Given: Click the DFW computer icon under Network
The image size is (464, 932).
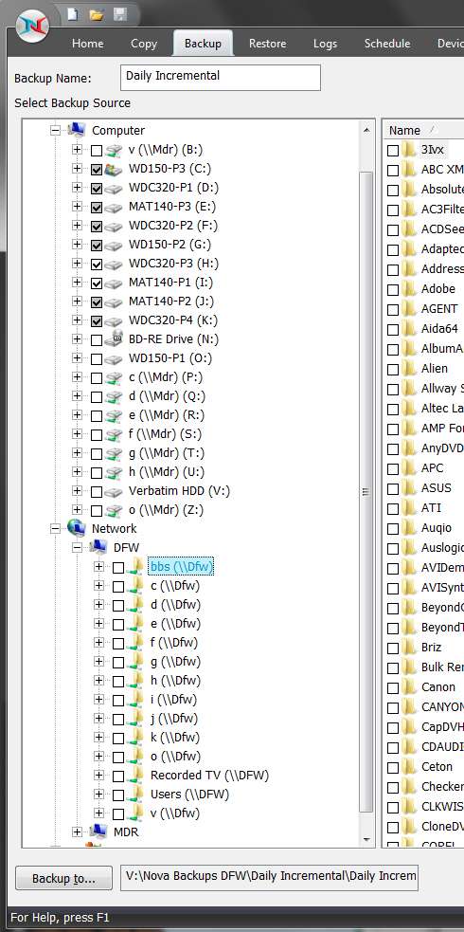Looking at the screenshot, I should tap(98, 547).
